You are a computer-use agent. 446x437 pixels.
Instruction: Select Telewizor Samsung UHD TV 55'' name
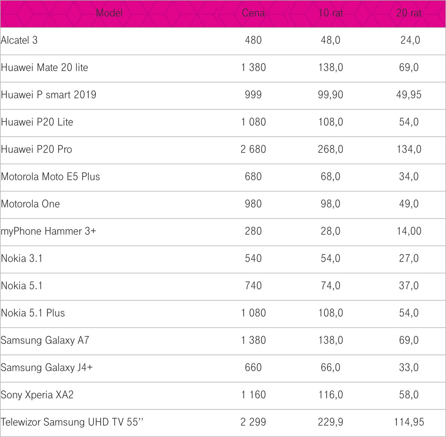coord(72,422)
